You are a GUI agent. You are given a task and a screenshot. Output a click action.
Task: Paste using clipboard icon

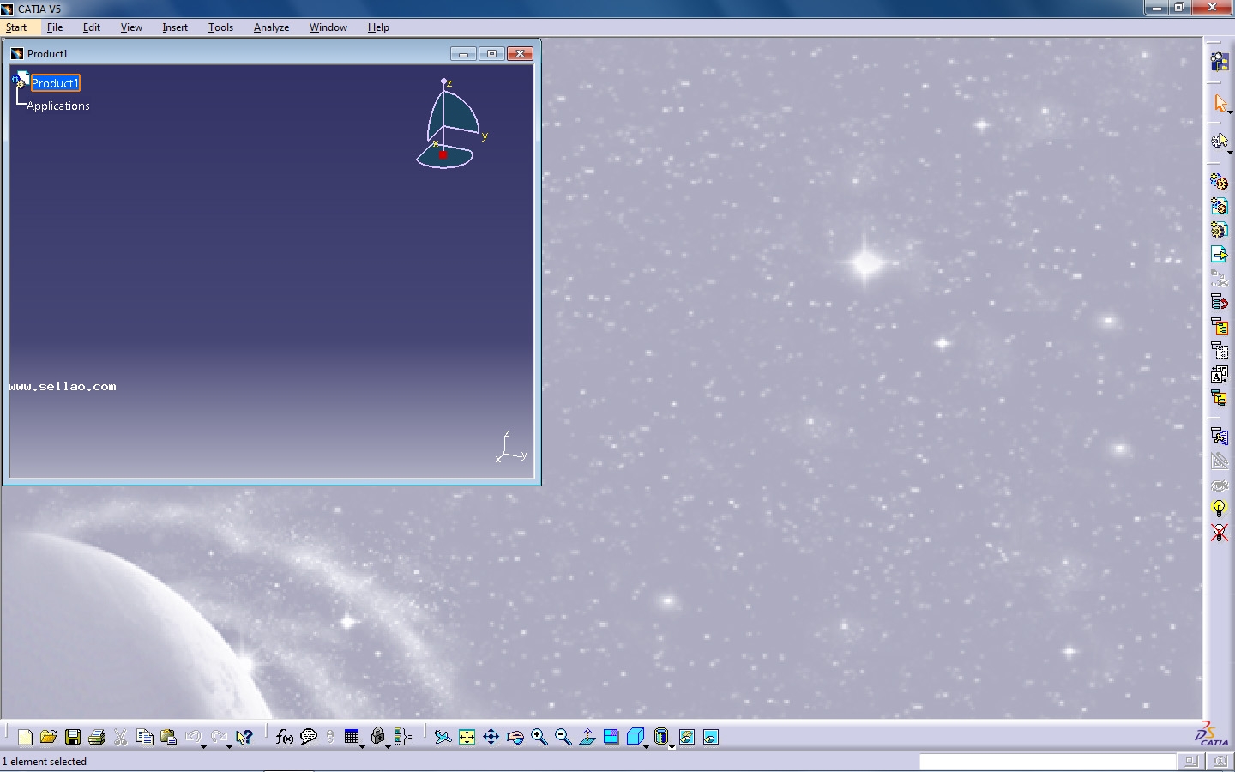[x=169, y=737]
